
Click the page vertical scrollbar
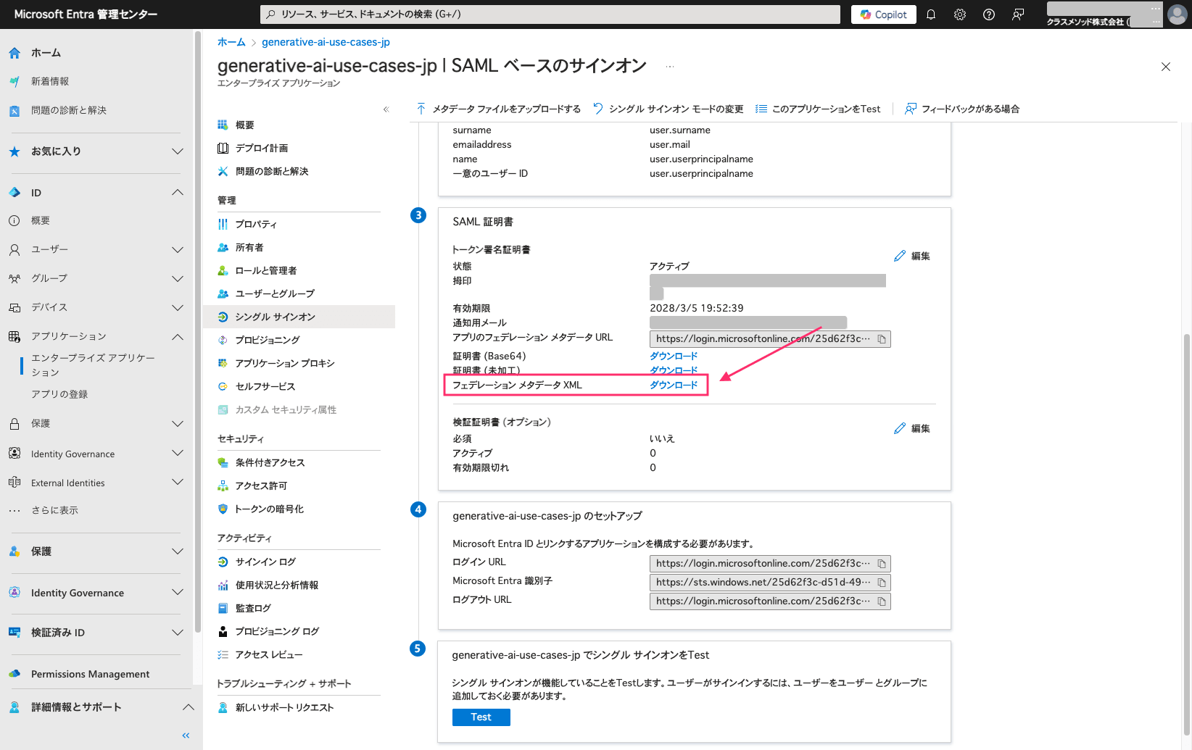pyautogui.click(x=1187, y=534)
